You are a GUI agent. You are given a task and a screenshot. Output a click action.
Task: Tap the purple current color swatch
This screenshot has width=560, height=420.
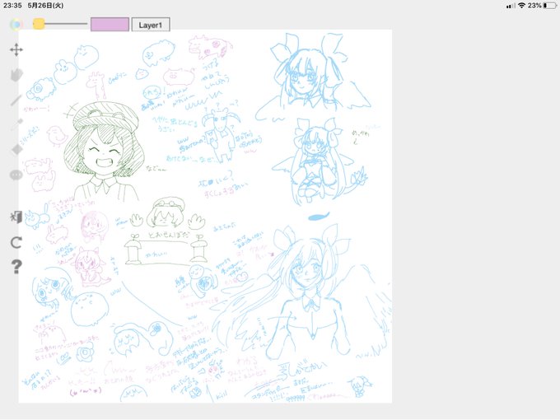point(110,24)
